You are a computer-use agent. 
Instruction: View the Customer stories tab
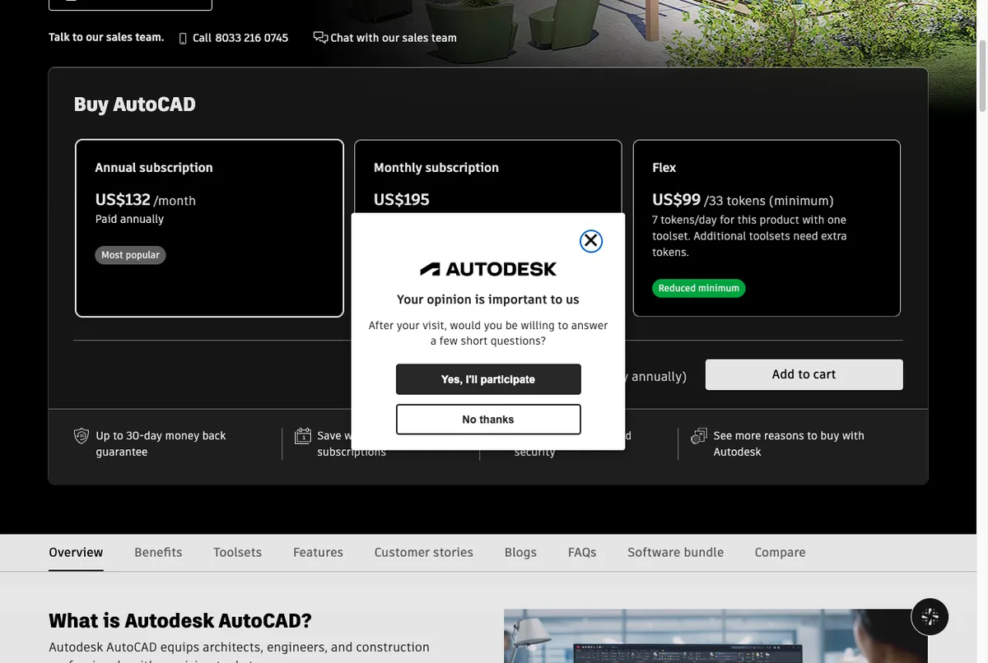coord(423,553)
